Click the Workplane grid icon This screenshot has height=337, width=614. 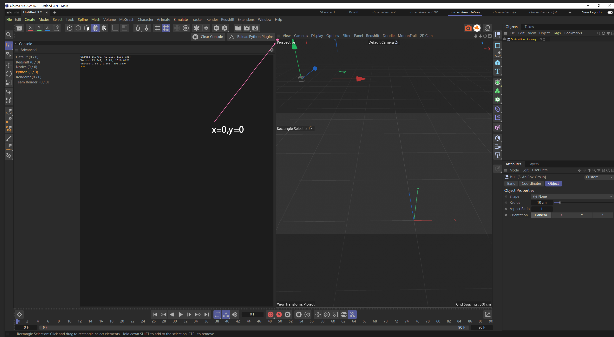coord(157,28)
